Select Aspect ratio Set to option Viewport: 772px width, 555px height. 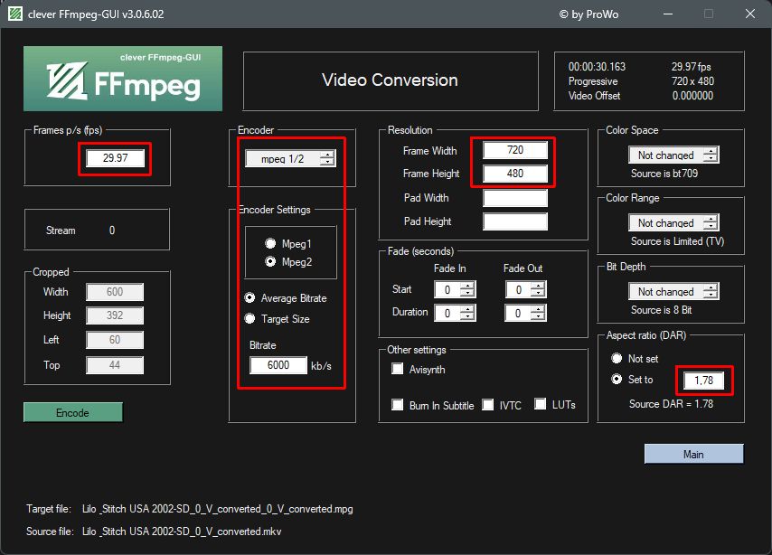[x=617, y=380]
